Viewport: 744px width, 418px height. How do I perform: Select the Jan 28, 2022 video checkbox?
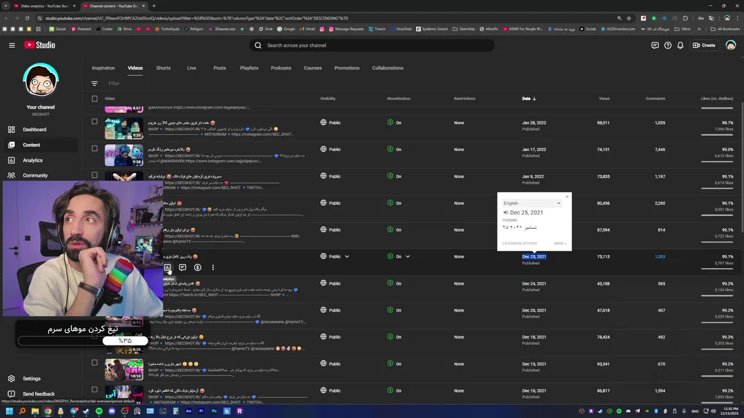[x=95, y=122]
